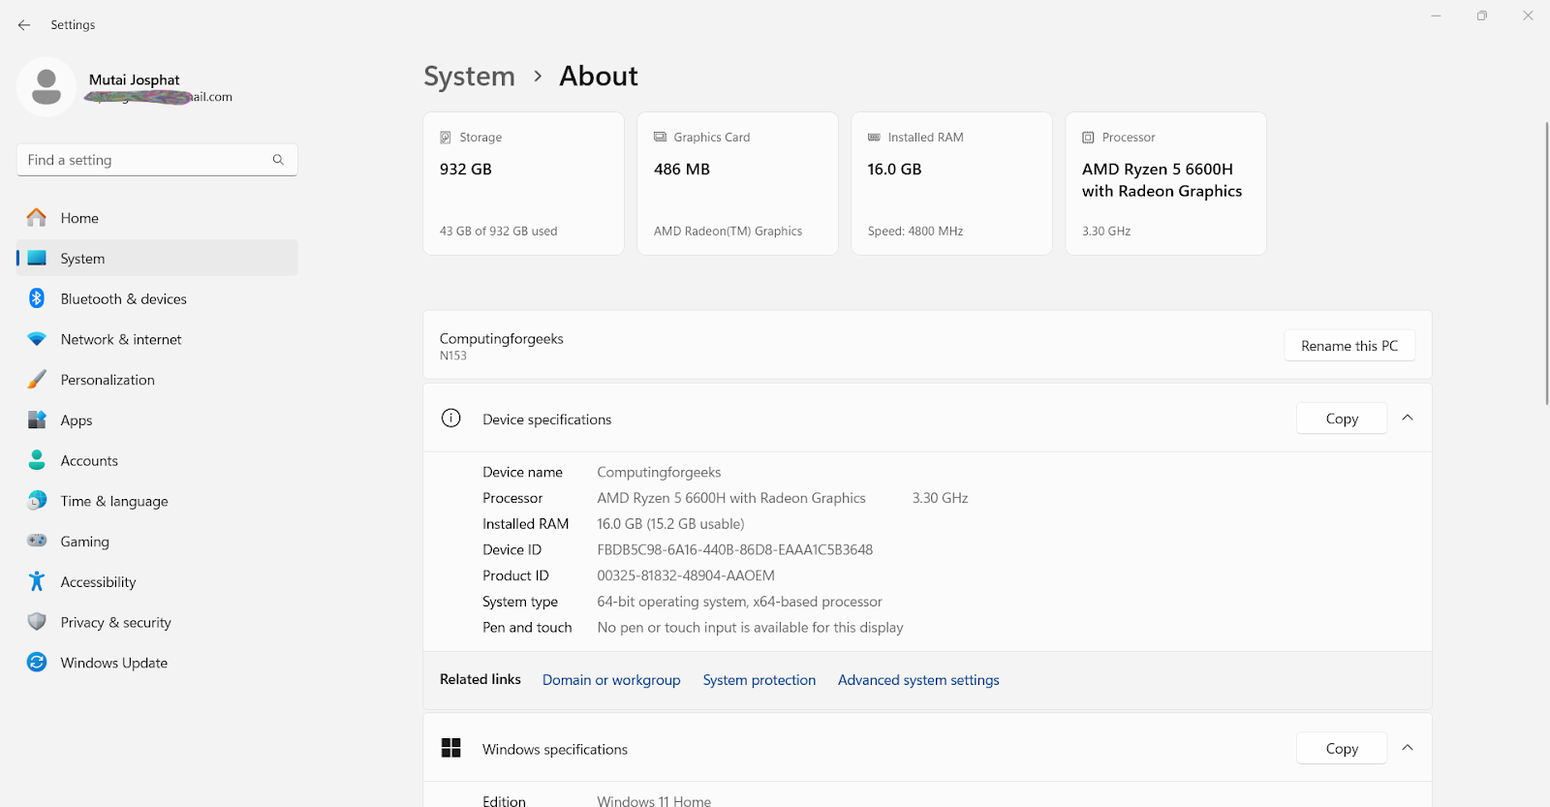Open Time & language settings
The width and height of the screenshot is (1550, 807).
click(157, 501)
